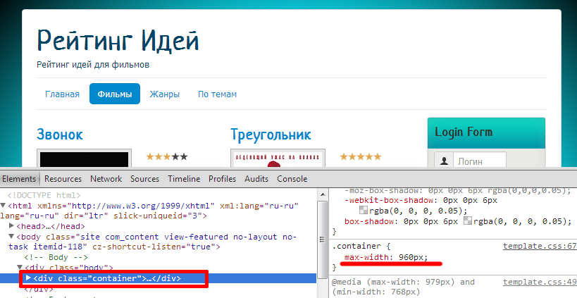Go to the Главная nav link
The image size is (577, 298).
[62, 94]
